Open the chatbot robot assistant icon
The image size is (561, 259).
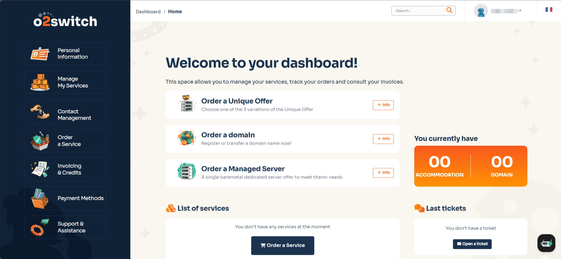click(546, 243)
